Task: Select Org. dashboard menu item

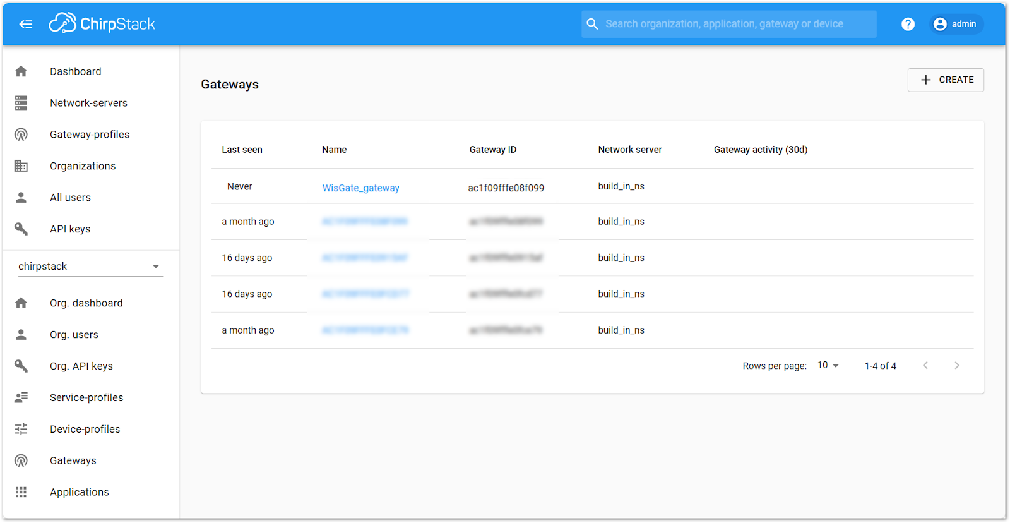Action: pyautogui.click(x=86, y=303)
